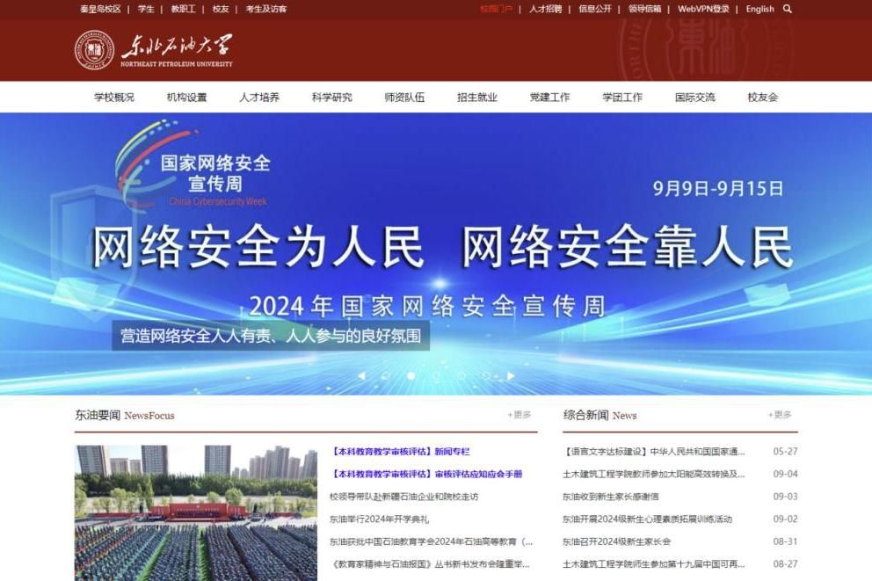Go to previous banner slide arrow
The width and height of the screenshot is (872, 581).
pos(360,375)
